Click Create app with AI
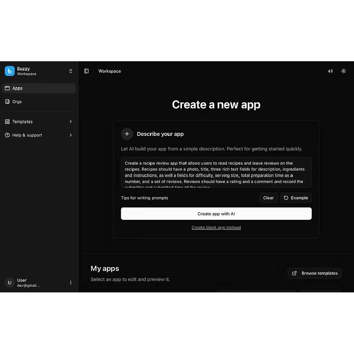The height and width of the screenshot is (354, 354). pos(216,213)
